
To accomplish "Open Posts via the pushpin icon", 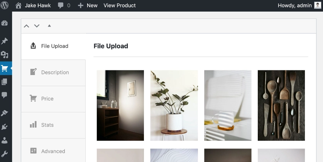I will (4, 41).
